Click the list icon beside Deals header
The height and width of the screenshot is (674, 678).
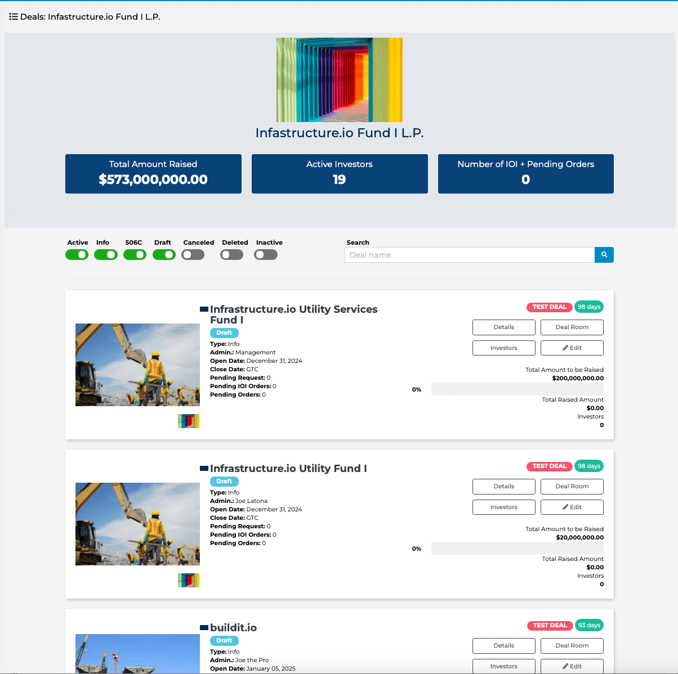(x=14, y=17)
